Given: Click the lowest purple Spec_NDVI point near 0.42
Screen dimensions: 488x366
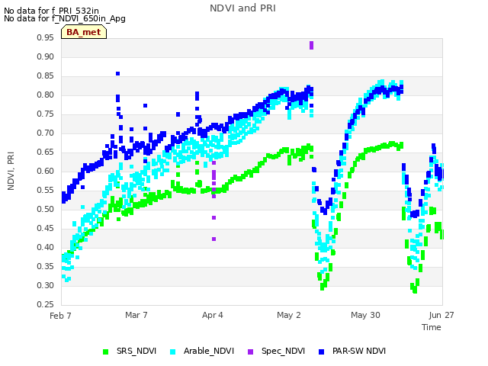Looking at the screenshot, I should tap(213, 239).
